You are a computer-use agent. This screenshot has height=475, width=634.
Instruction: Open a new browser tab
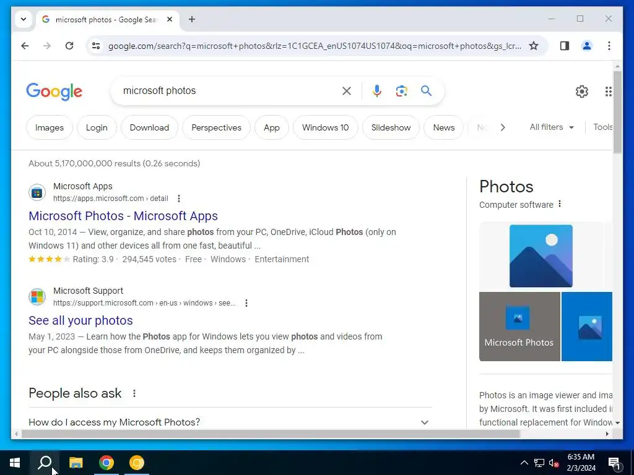click(x=192, y=19)
